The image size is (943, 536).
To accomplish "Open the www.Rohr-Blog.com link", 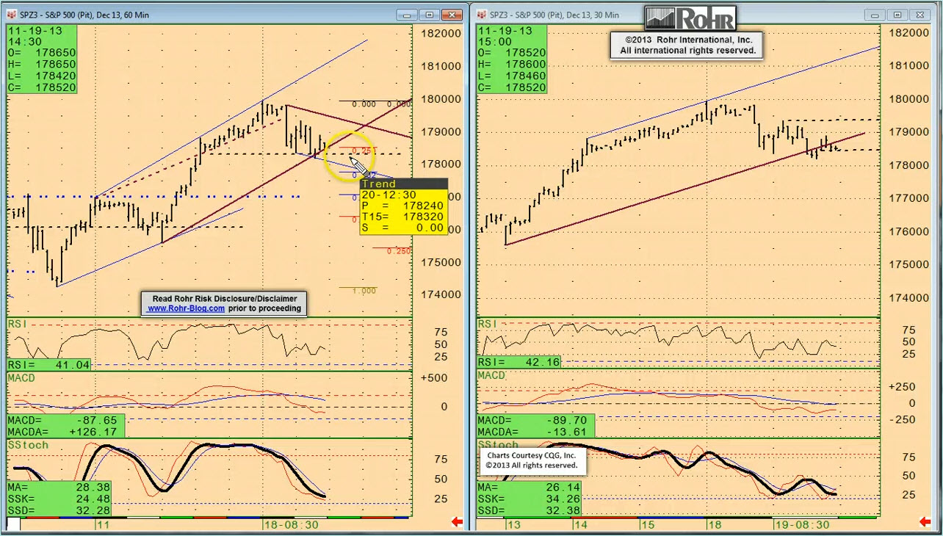I will (x=186, y=308).
